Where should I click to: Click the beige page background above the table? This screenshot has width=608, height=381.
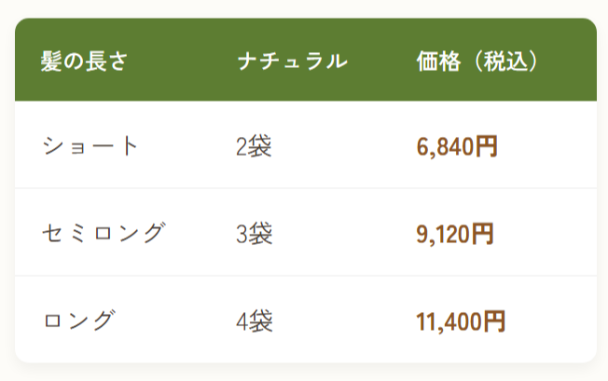click(304, 7)
